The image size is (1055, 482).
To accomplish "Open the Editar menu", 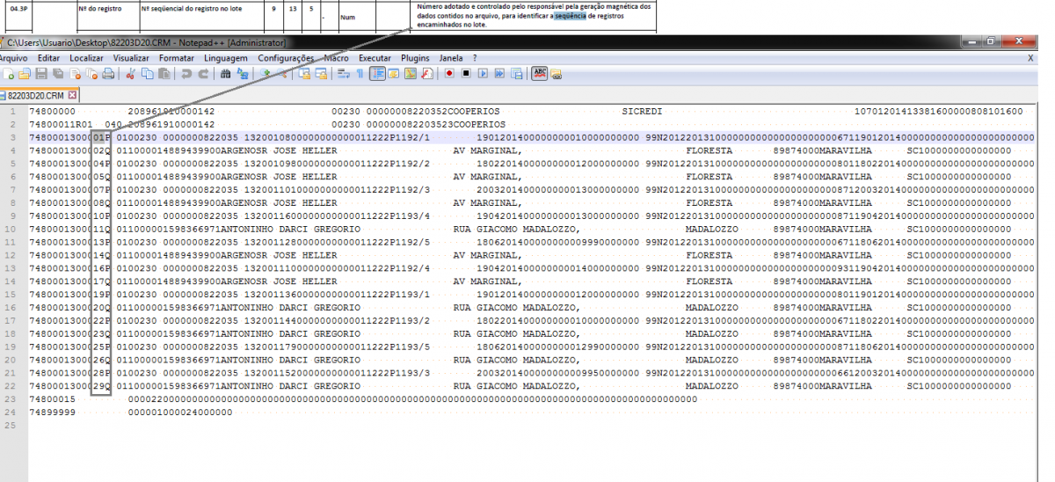I will click(49, 57).
